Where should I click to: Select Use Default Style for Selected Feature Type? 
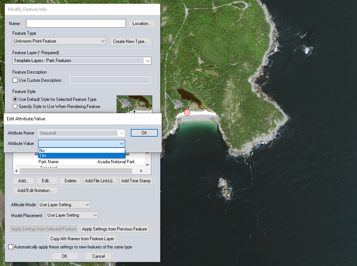click(x=15, y=99)
